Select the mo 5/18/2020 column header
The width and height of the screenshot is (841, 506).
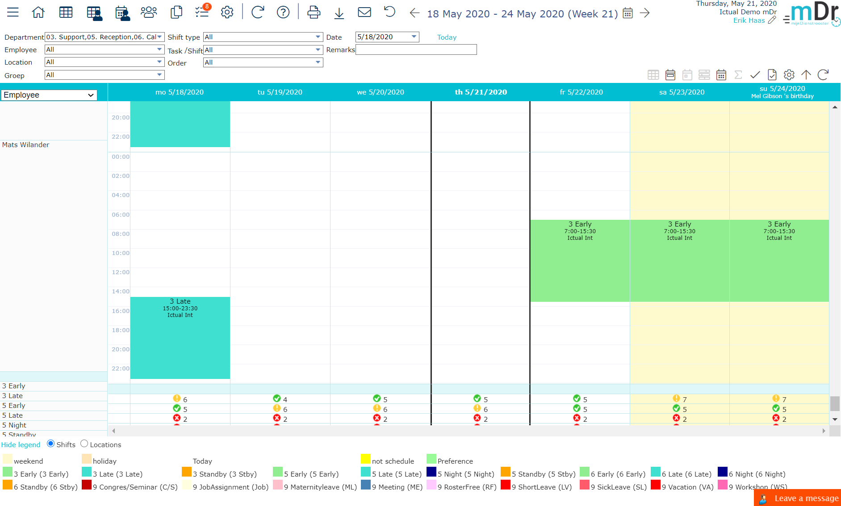point(180,92)
